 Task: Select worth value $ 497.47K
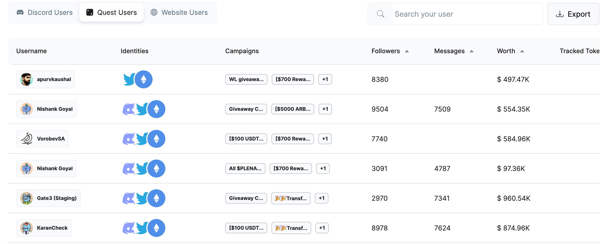pos(513,79)
